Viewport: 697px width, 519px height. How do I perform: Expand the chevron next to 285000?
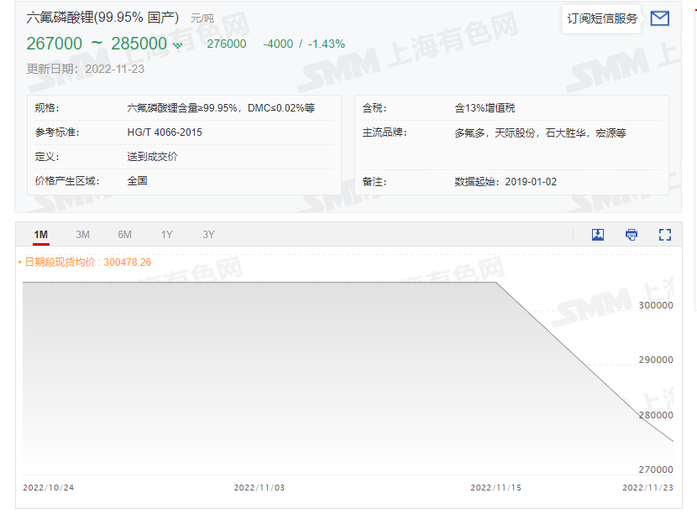176,44
